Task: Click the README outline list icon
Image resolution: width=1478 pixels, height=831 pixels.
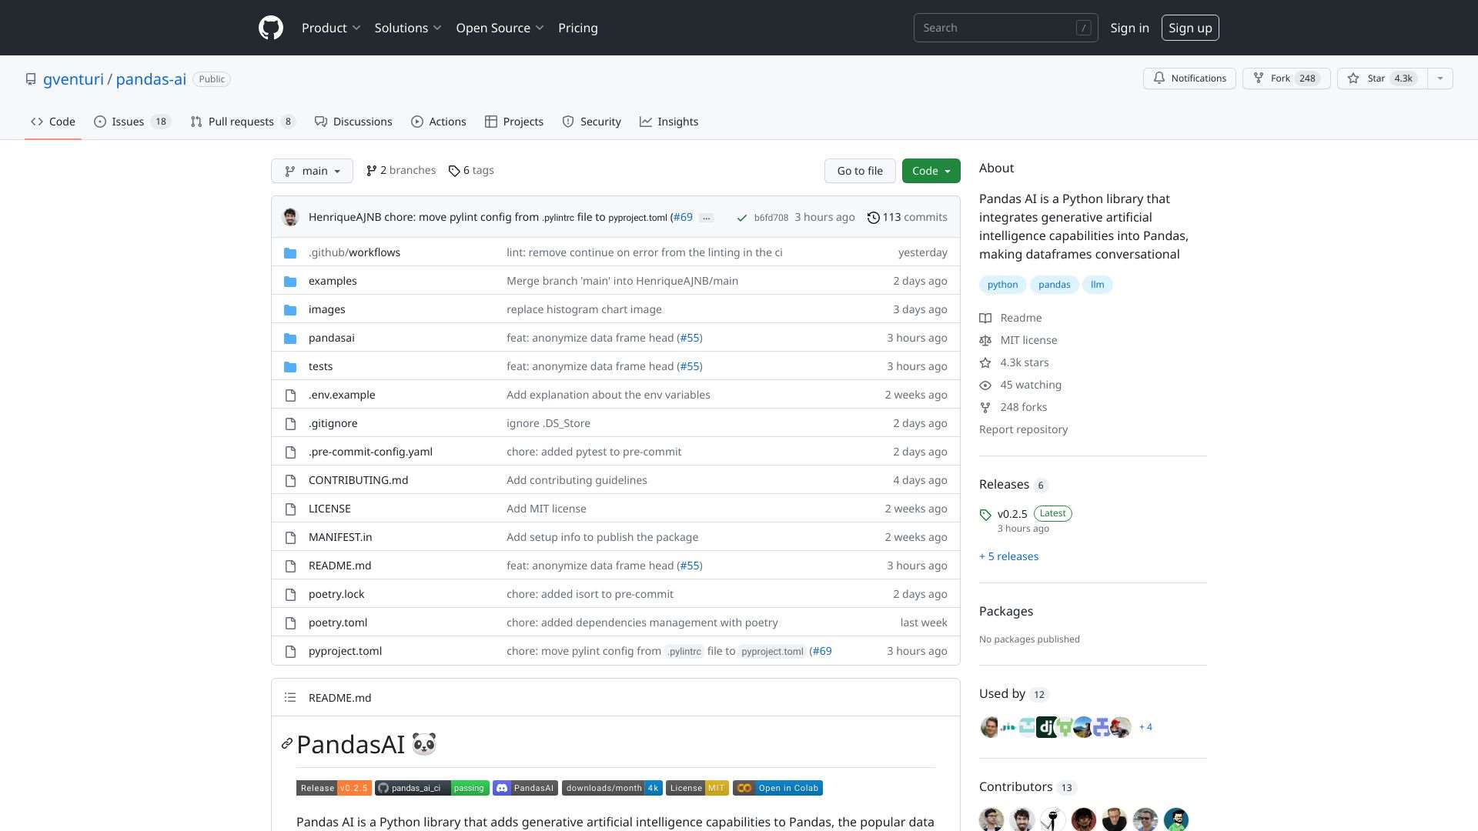Action: tap(290, 697)
